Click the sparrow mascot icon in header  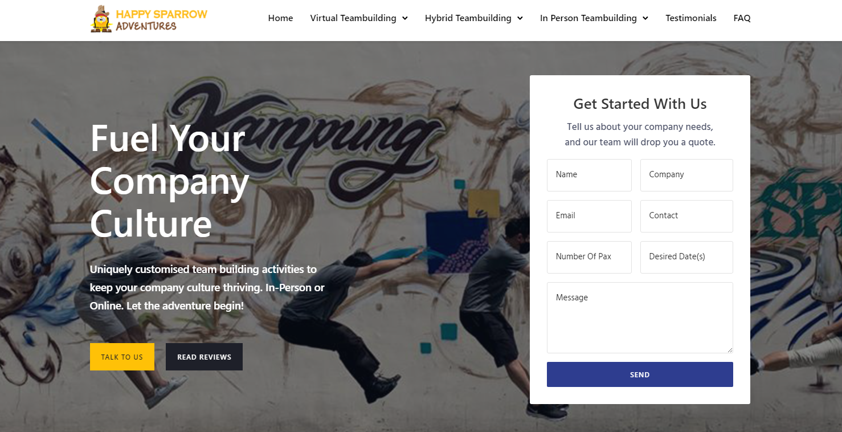[x=101, y=19]
